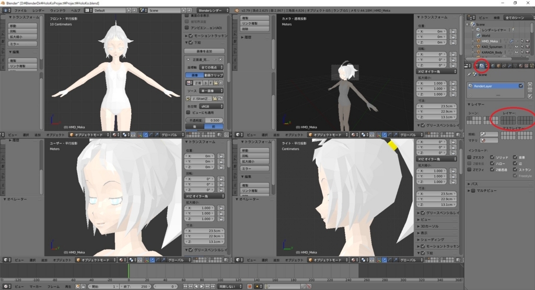The width and height of the screenshot is (535, 290).
Task: Select the 動画クリップ source button
Action: pos(214,75)
